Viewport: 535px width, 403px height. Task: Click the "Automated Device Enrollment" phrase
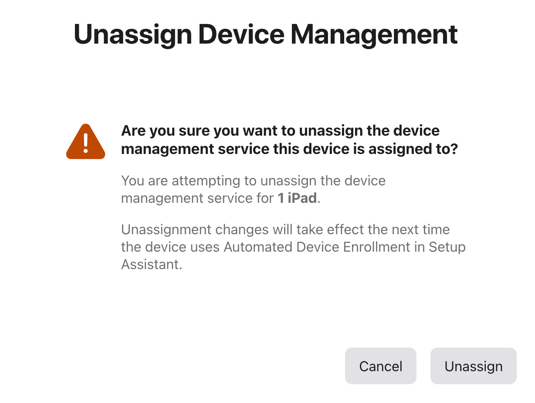point(317,247)
